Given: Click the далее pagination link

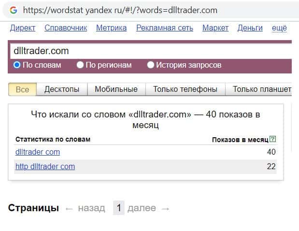Looking at the screenshot, I should click(x=142, y=208).
